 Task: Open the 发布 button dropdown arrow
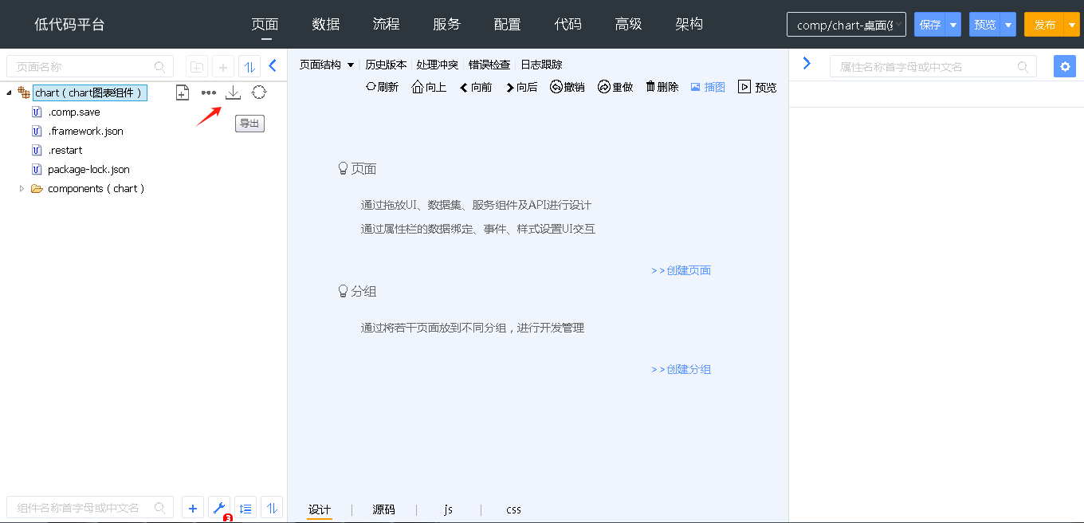pos(1072,25)
